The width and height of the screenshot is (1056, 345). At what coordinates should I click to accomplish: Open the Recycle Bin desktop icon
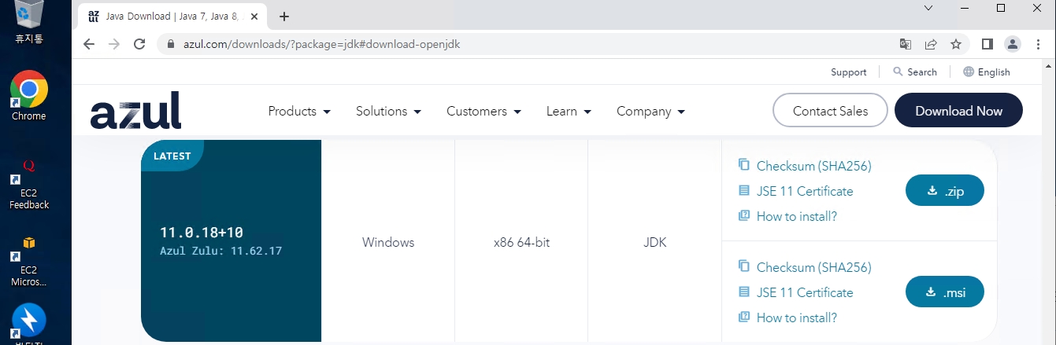pos(29,22)
